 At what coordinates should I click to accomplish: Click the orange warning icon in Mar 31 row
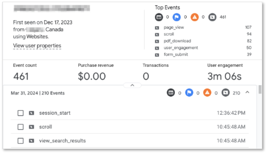coord(207,93)
